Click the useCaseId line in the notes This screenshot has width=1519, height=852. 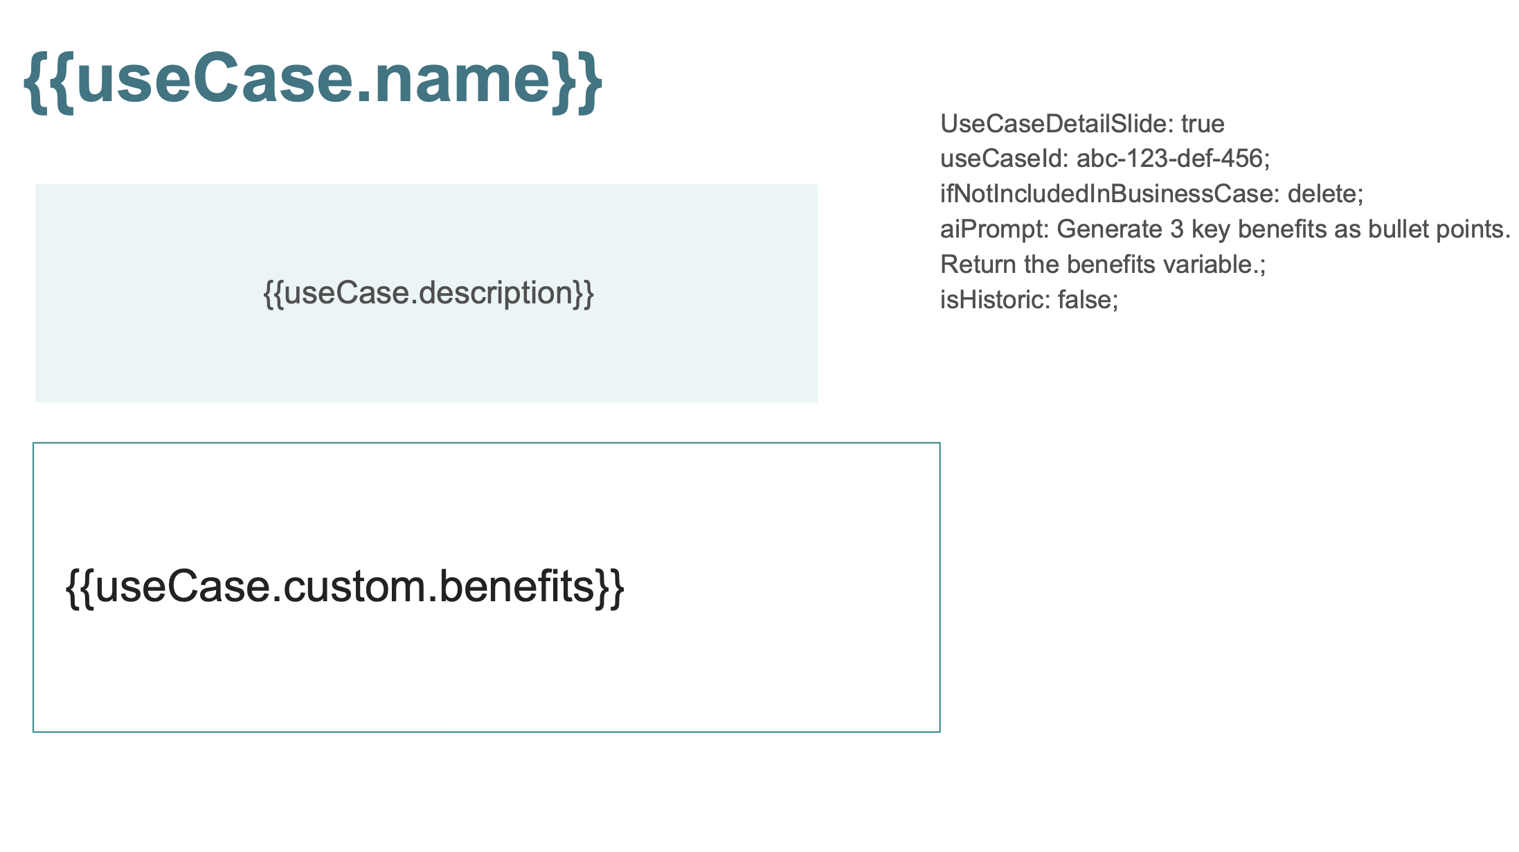pos(1105,159)
